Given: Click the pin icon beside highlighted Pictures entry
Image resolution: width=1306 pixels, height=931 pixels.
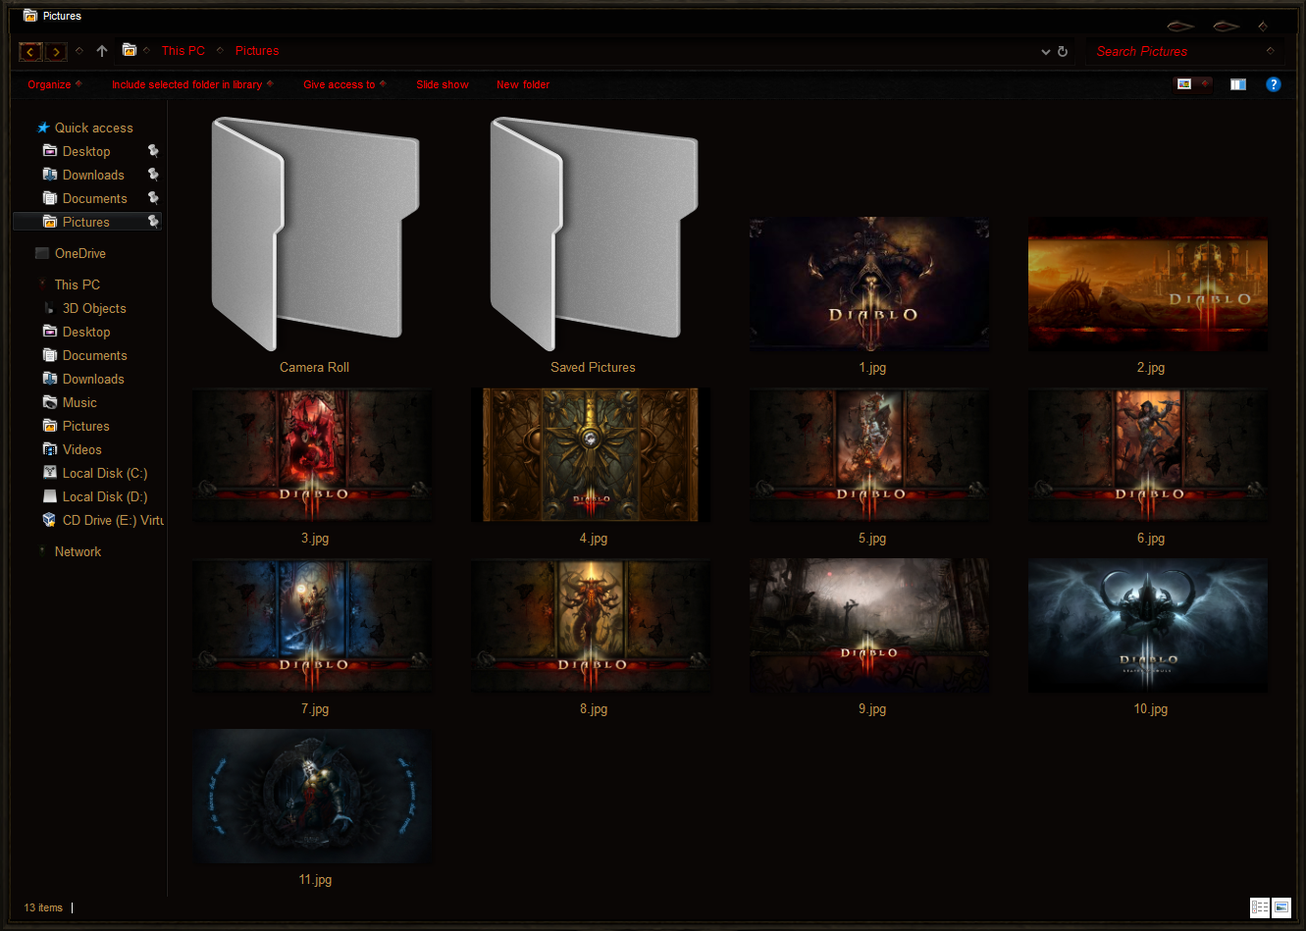Looking at the screenshot, I should [x=153, y=222].
